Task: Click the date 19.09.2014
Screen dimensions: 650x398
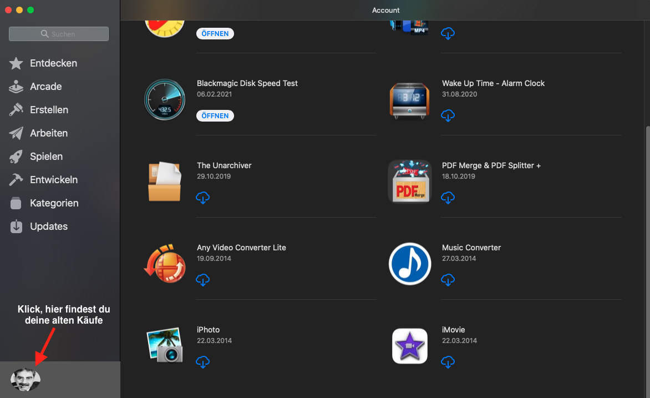Action: pos(214,259)
